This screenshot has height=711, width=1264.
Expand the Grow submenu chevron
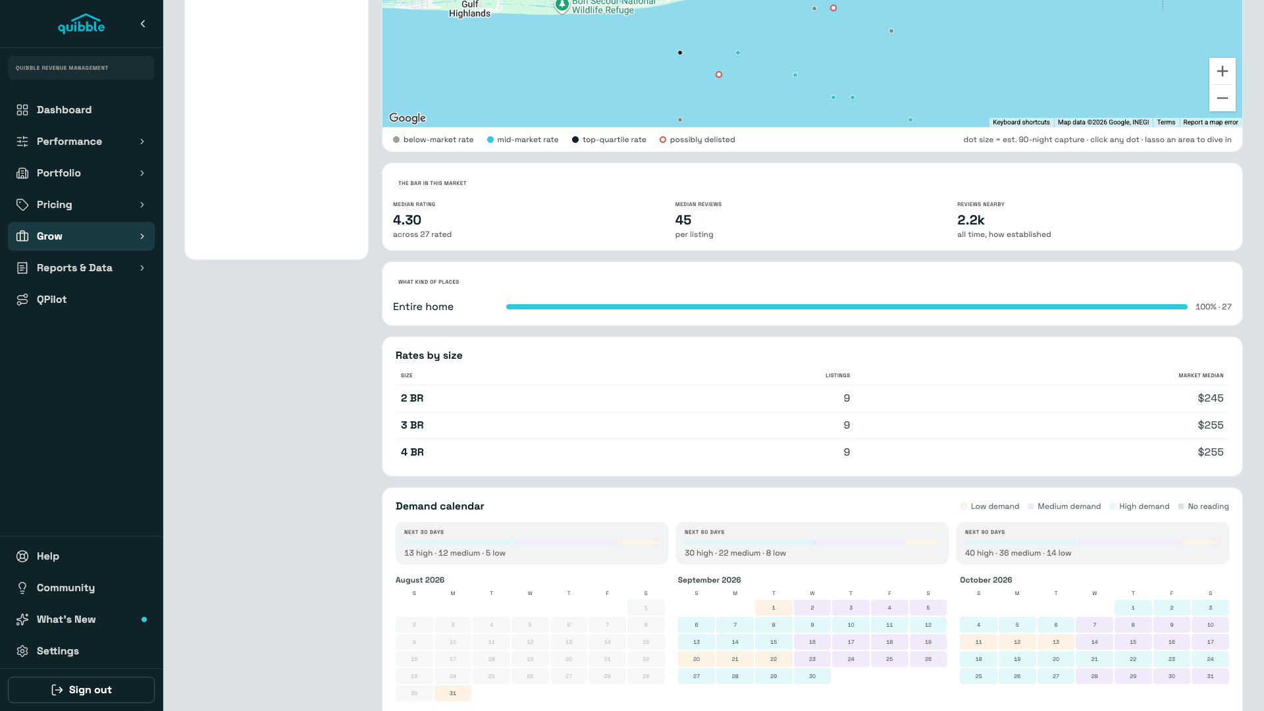pyautogui.click(x=142, y=236)
